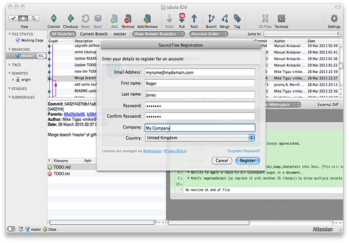Click the Company field

coord(200,128)
